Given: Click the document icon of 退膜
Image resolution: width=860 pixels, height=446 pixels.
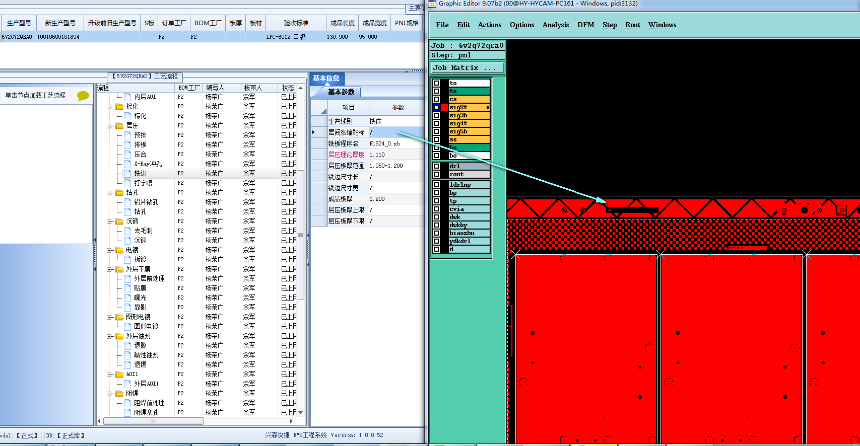Looking at the screenshot, I should coord(127,345).
